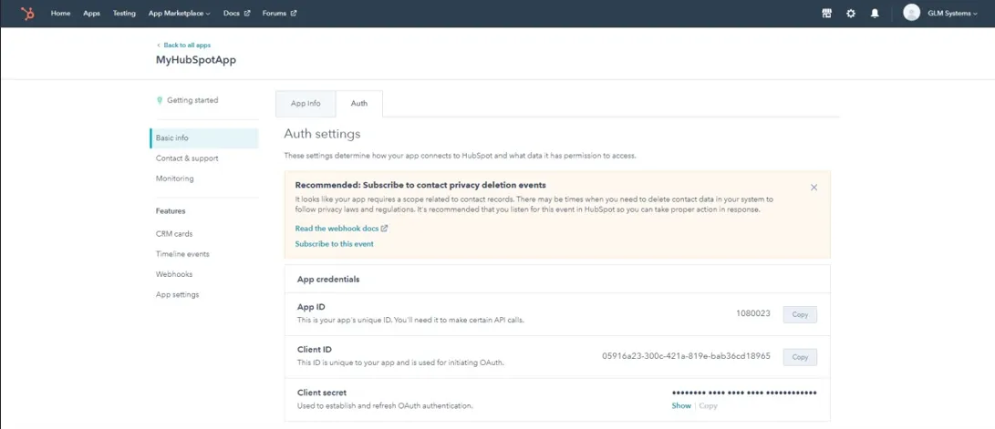Open Webhooks in sidebar
The height and width of the screenshot is (429, 995).
(x=174, y=274)
